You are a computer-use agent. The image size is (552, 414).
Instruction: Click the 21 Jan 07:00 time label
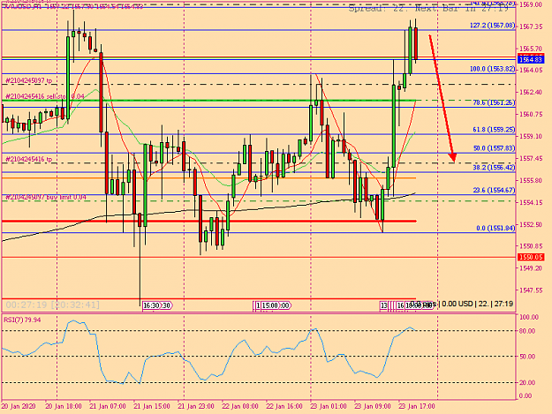click(108, 406)
